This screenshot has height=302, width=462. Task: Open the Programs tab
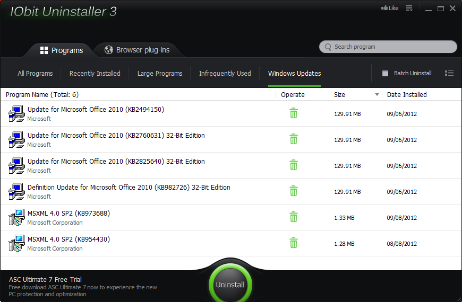pyautogui.click(x=62, y=50)
